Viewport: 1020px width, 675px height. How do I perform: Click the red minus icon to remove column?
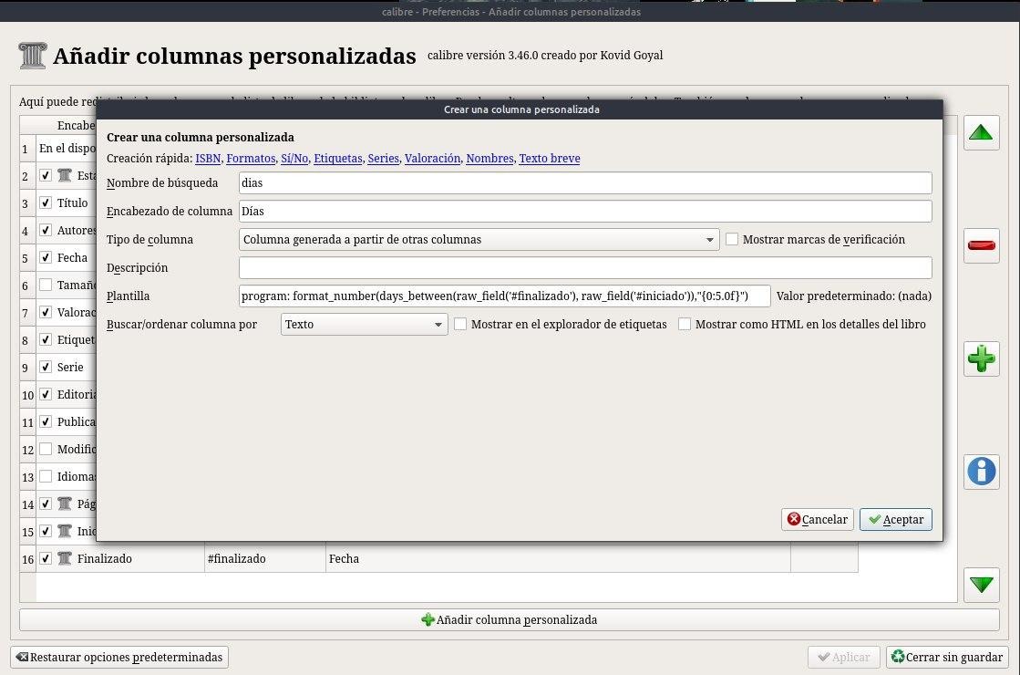981,245
